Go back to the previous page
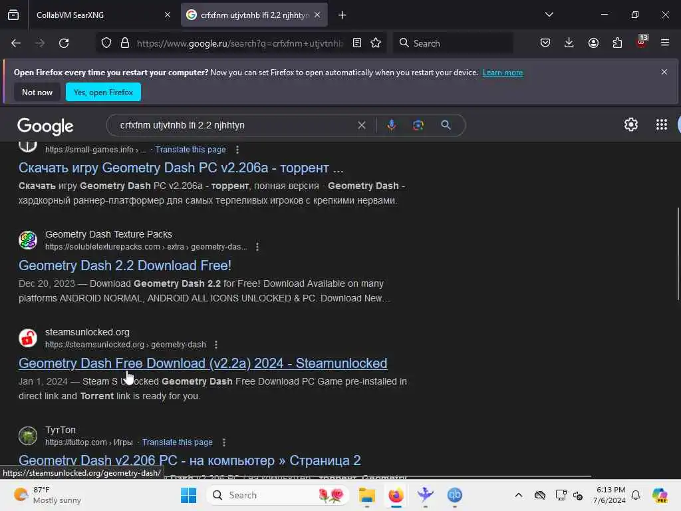This screenshot has height=511, width=681. pyautogui.click(x=16, y=43)
